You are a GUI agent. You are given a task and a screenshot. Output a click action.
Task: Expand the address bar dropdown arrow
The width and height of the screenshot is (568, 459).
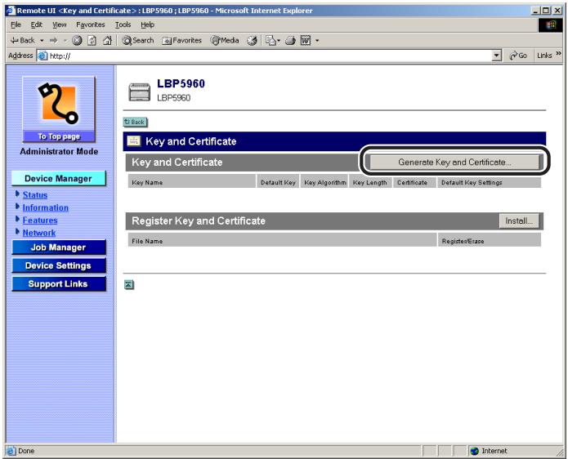tap(497, 56)
